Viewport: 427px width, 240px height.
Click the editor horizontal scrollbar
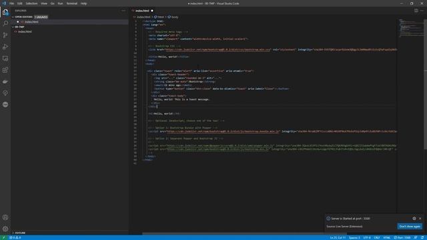pyautogui.click(x=245, y=233)
